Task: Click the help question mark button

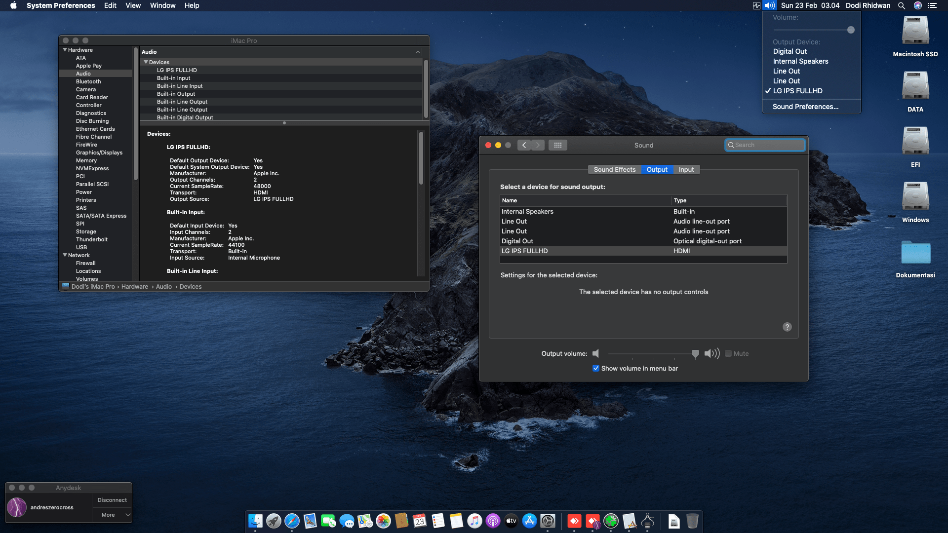Action: [787, 327]
